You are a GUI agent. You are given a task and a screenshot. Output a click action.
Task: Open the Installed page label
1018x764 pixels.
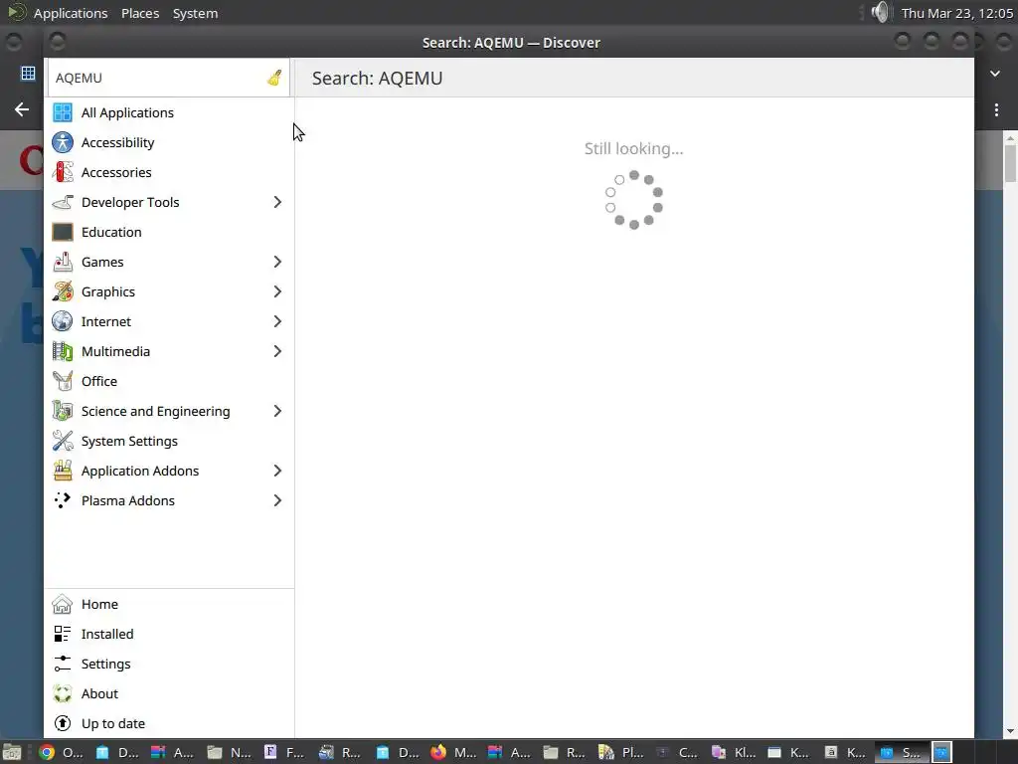(107, 634)
